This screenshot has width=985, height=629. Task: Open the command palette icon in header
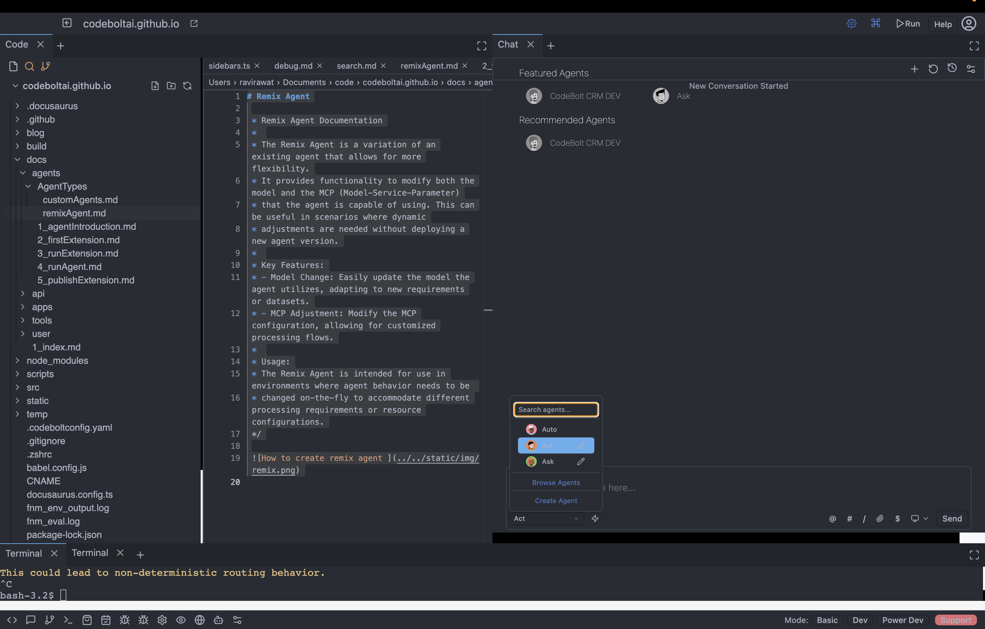pyautogui.click(x=876, y=23)
